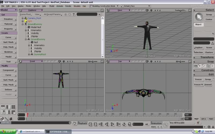This screenshot has width=215, height=134.
Task: Maximize the Explorer panel A
Action: (x=102, y=10)
